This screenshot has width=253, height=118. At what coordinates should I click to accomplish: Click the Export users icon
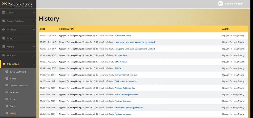pos(7,78)
